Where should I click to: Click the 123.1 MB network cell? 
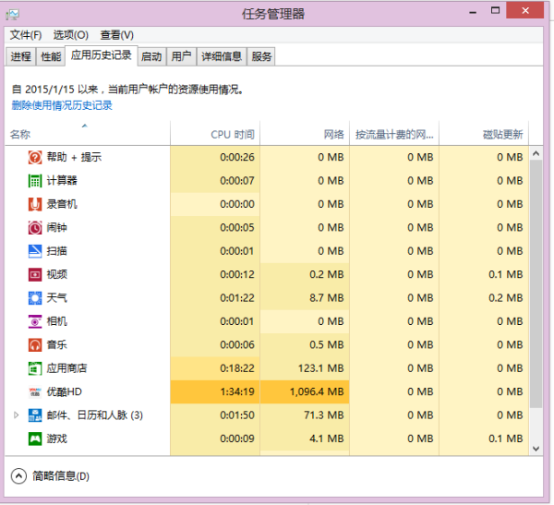pyautogui.click(x=305, y=368)
